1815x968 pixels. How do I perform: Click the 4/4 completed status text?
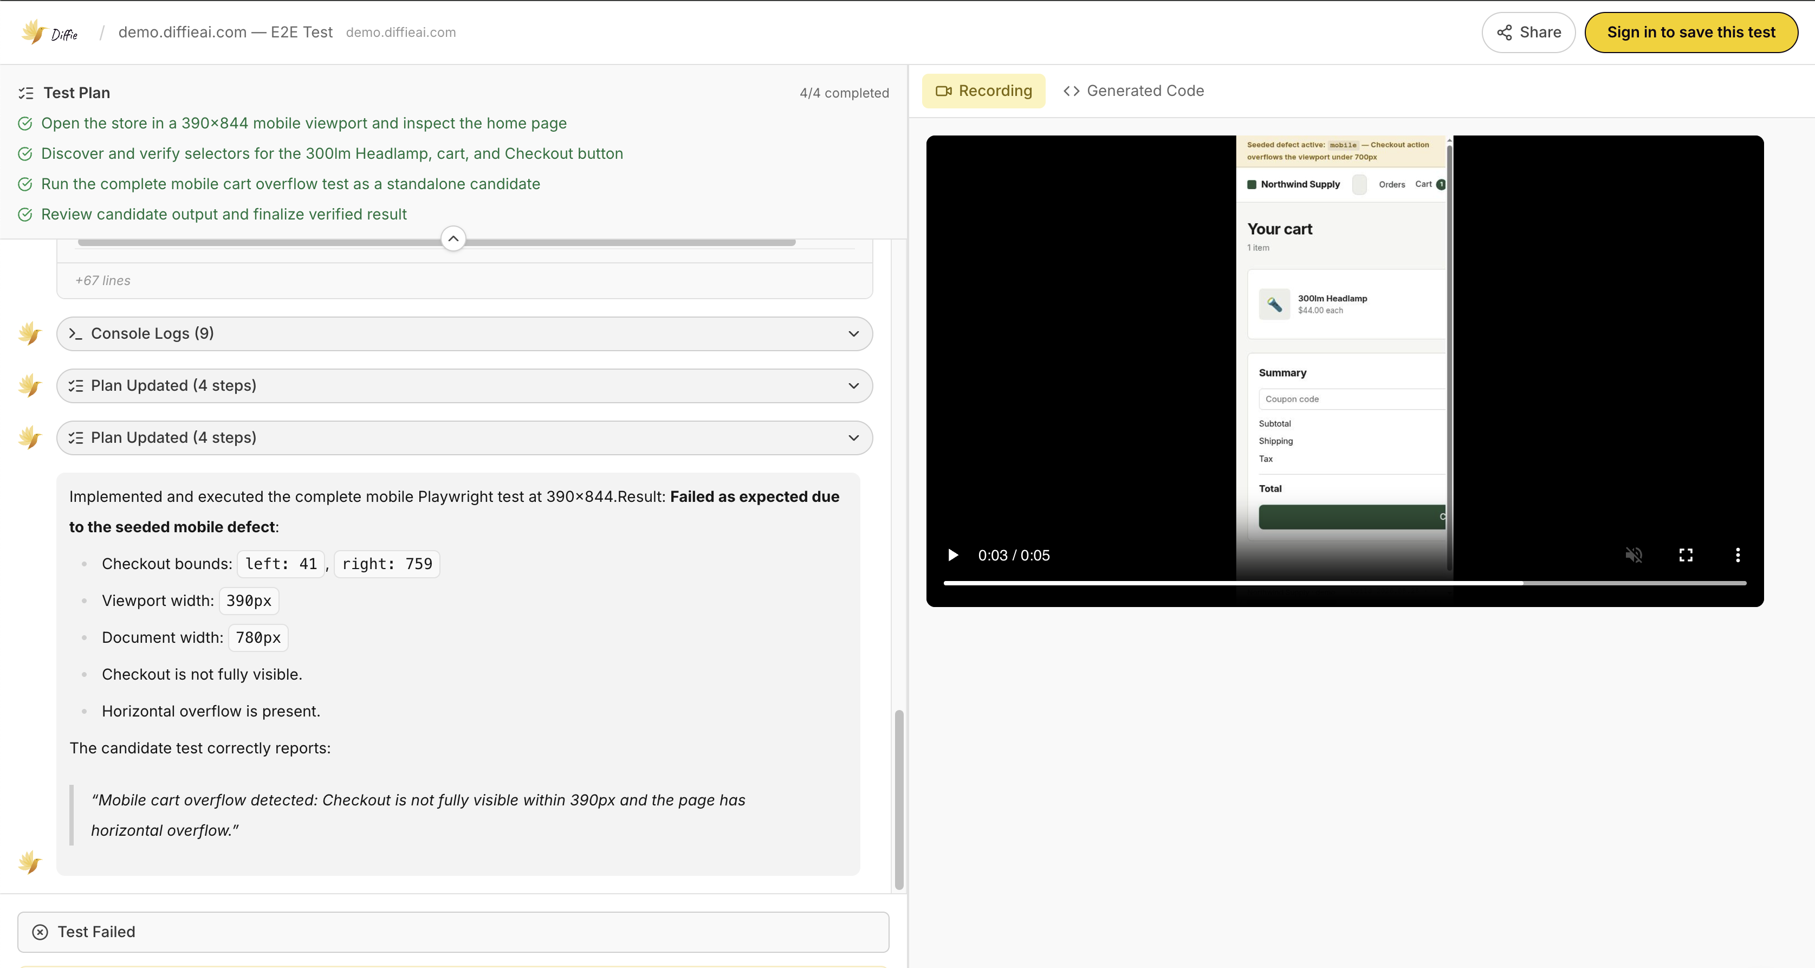tap(844, 93)
